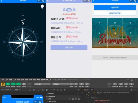Go back from the fetal weight calculator screen
The image size is (138, 103).
[x=48, y=1]
